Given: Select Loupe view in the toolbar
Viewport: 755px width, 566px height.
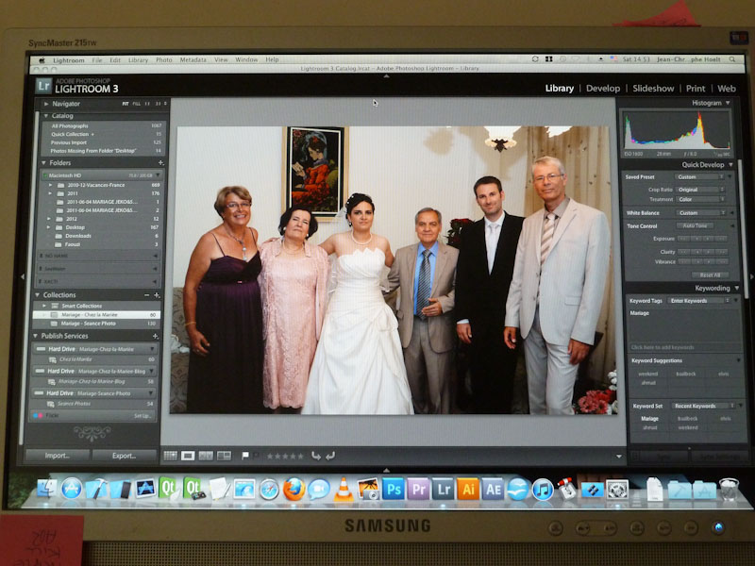Looking at the screenshot, I should tap(188, 456).
